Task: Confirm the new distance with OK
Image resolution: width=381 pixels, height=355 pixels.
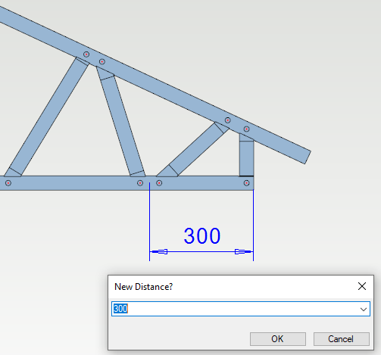Action: [278, 339]
